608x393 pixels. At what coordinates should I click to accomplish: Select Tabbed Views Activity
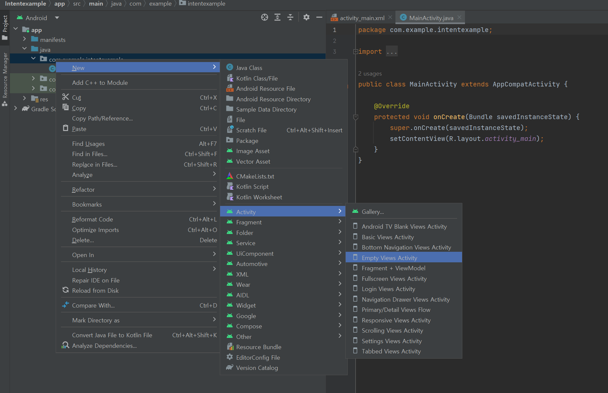pyautogui.click(x=404, y=351)
